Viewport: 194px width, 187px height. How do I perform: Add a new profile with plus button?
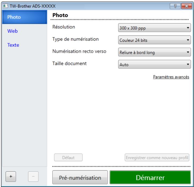point(11,177)
